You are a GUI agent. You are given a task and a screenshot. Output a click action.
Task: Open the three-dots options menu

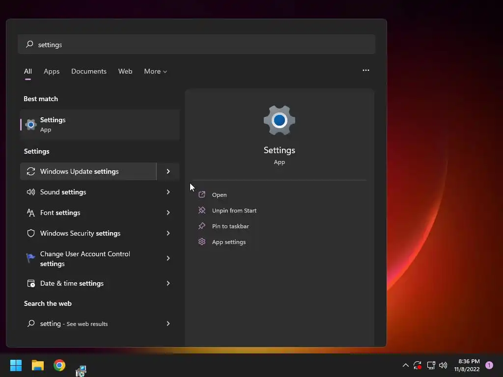pyautogui.click(x=365, y=70)
